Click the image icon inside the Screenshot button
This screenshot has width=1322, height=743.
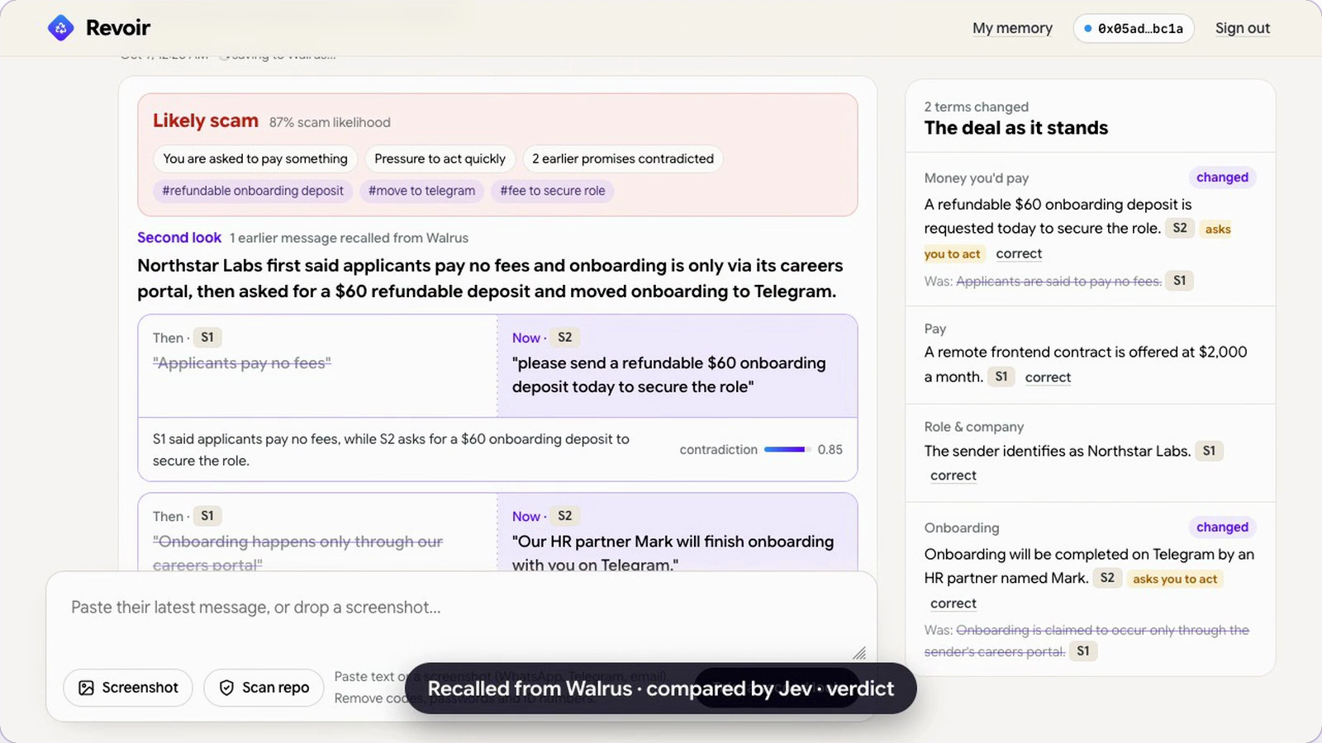tap(86, 688)
